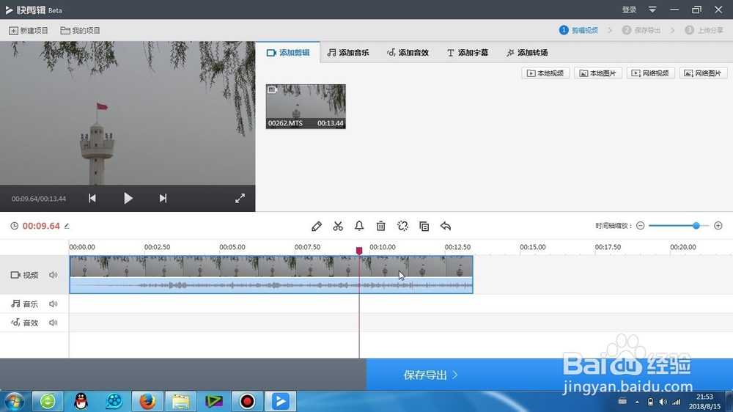
Task: Open the 添加转场 tab
Action: point(527,52)
